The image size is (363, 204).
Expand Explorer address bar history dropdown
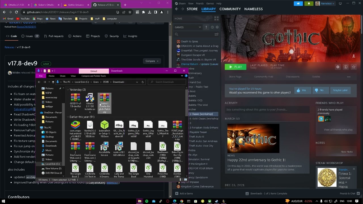pos(137,82)
